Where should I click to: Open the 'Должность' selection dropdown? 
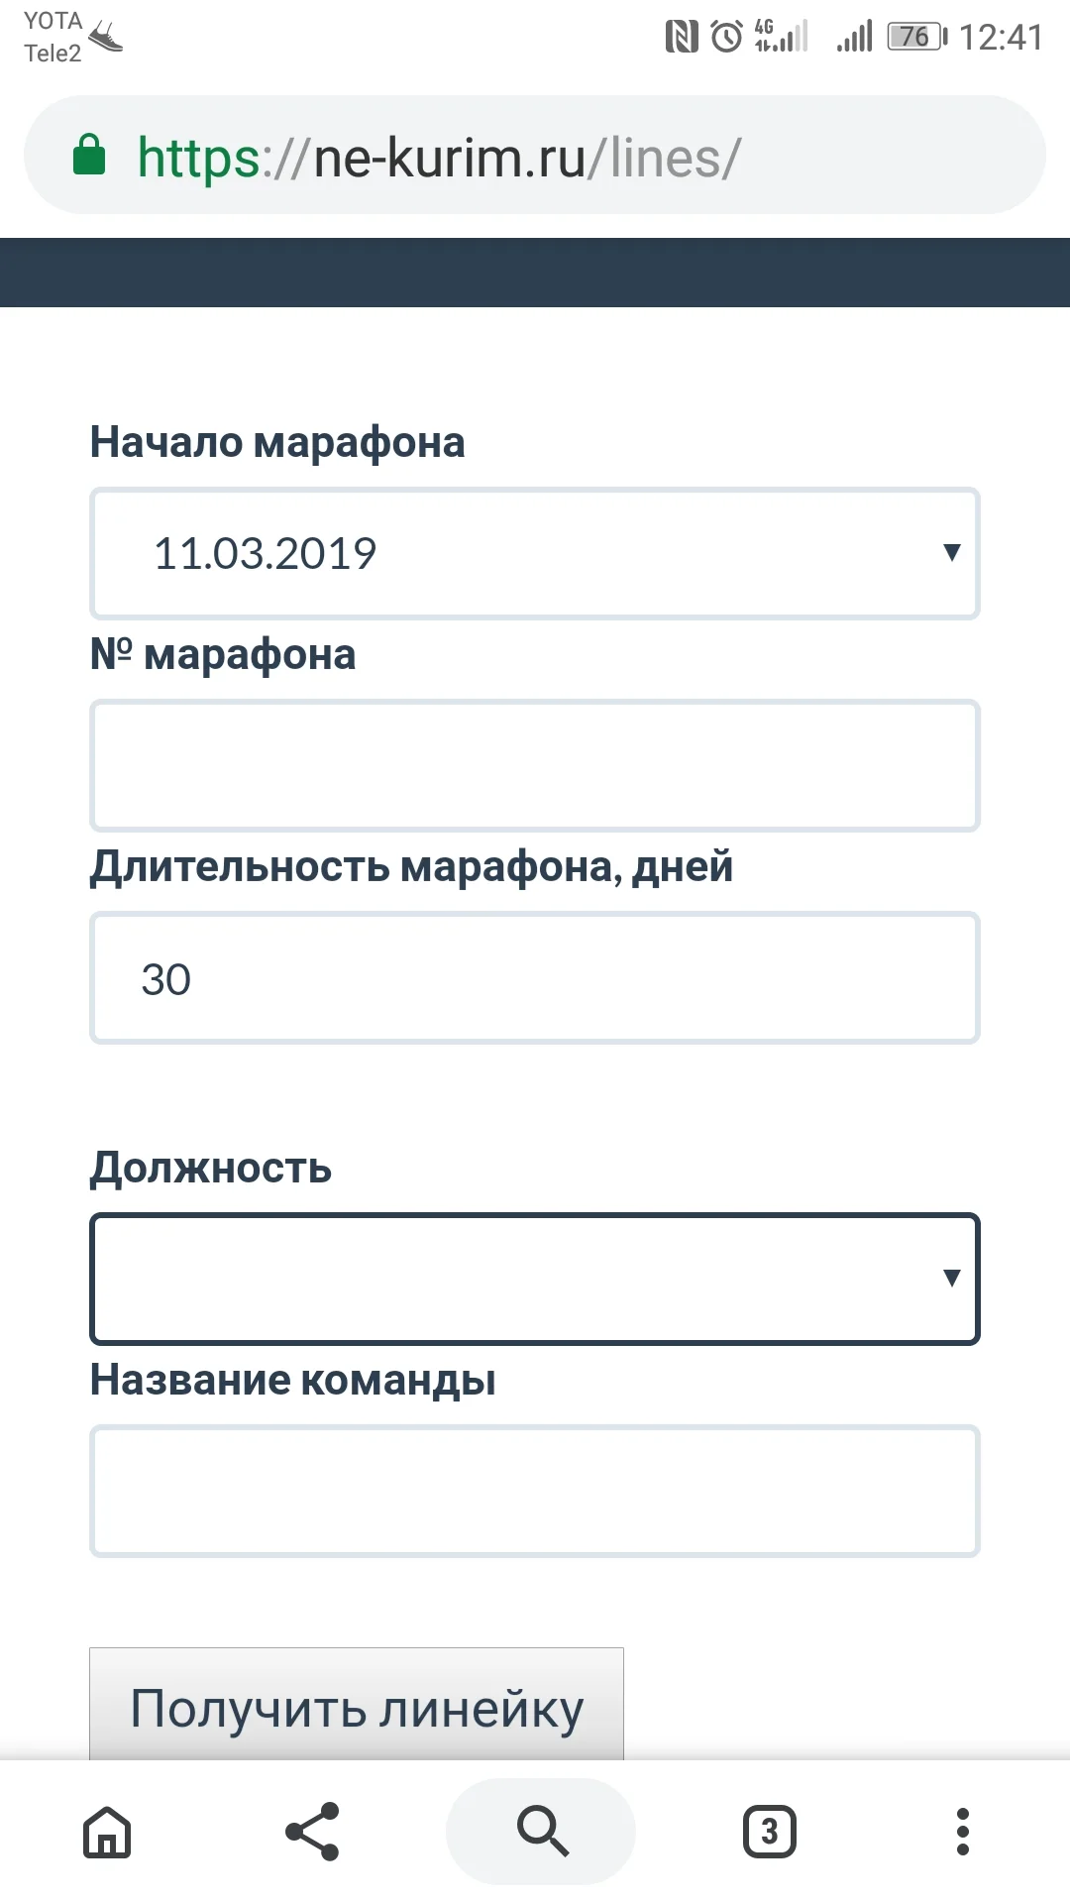(x=535, y=1279)
